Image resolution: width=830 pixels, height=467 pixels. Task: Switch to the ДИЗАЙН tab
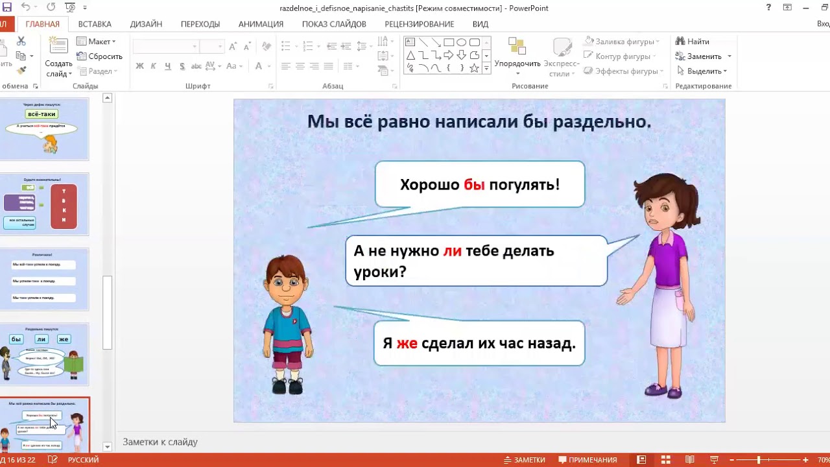[x=146, y=24]
